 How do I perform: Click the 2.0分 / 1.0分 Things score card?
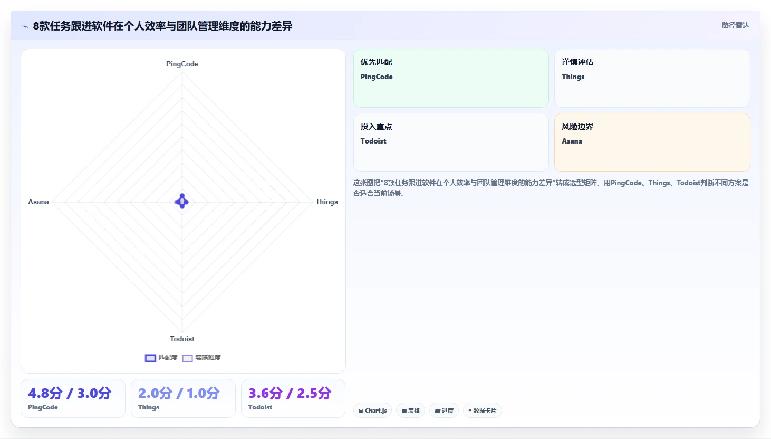pos(183,398)
